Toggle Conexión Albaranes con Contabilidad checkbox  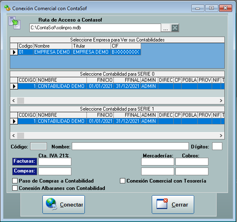point(15,188)
